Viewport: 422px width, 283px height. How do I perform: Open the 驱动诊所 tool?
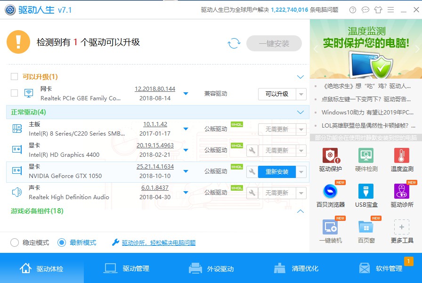tap(402, 195)
